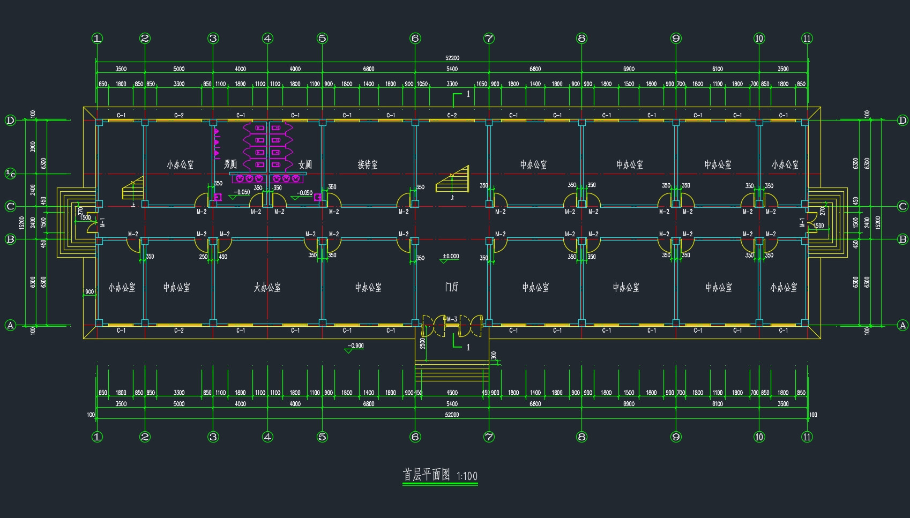Viewport: 910px width, 518px height.
Task: Select the staircase symbol between axes 1 and 2
Action: click(133, 189)
